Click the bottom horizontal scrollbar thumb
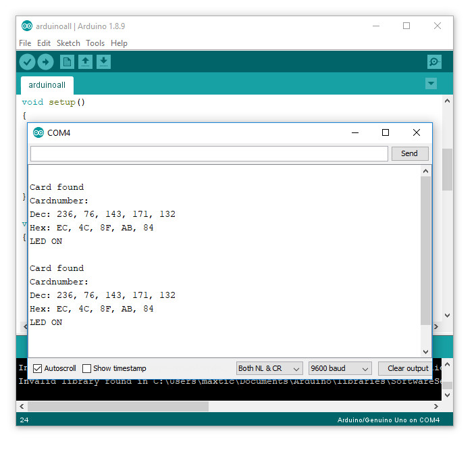This screenshot has width=476, height=450. (118, 406)
